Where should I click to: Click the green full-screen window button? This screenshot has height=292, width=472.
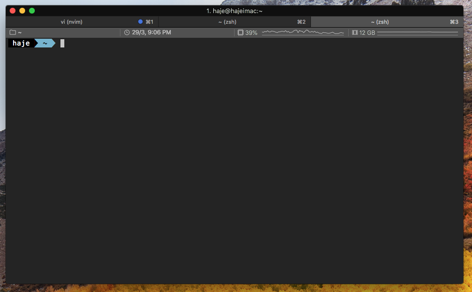click(x=32, y=11)
